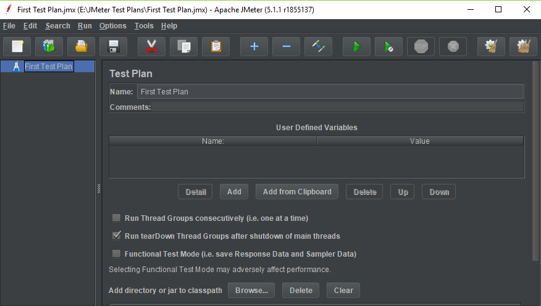Click the Toggle enable/disable icon
Screen dimensions: 541x306
click(x=318, y=46)
